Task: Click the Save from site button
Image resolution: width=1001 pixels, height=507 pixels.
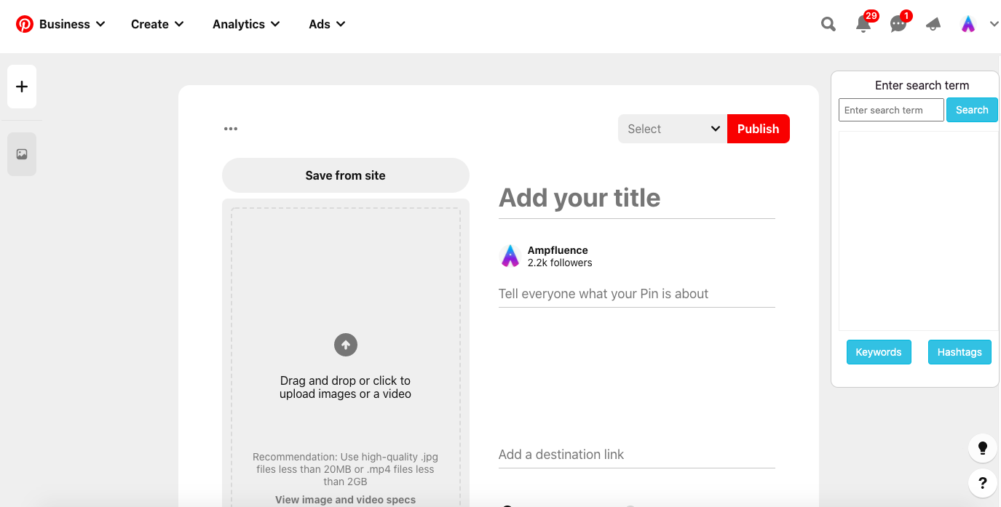Action: [x=346, y=175]
